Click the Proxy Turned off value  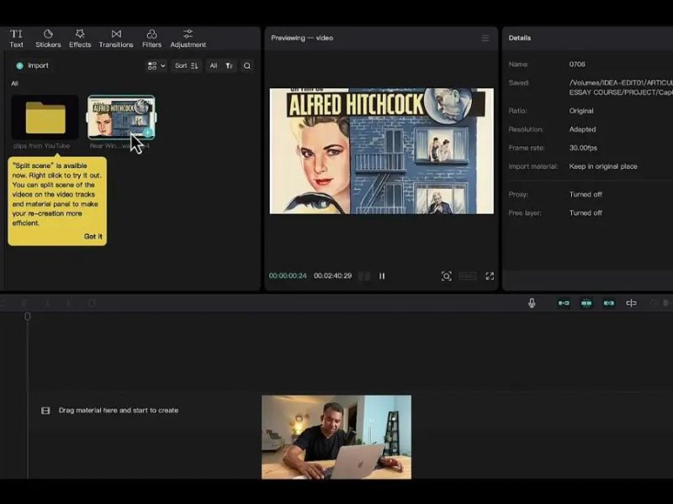[586, 194]
